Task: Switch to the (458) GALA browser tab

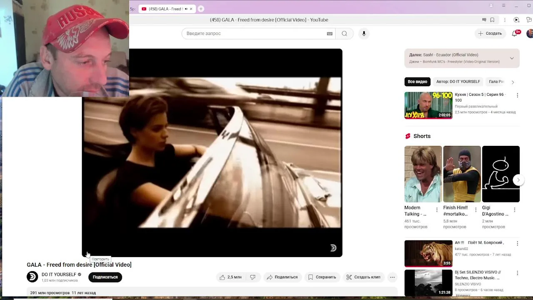Action: [x=167, y=9]
